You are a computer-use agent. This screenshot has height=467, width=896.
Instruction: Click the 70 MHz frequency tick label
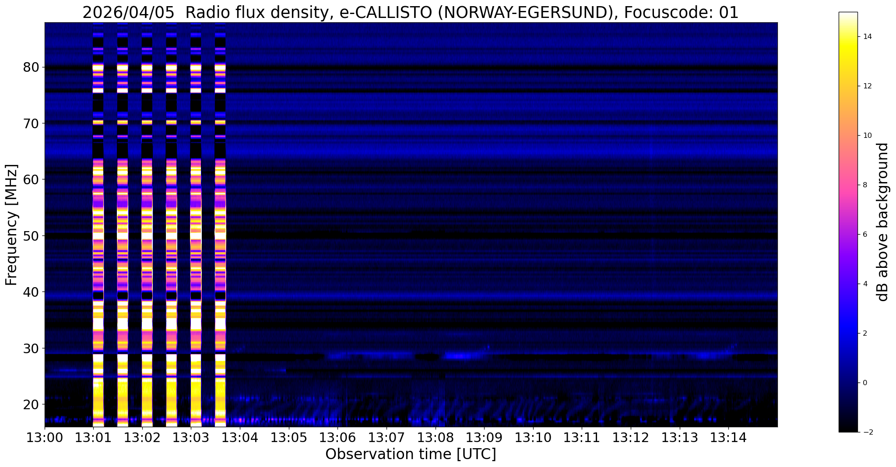point(32,123)
